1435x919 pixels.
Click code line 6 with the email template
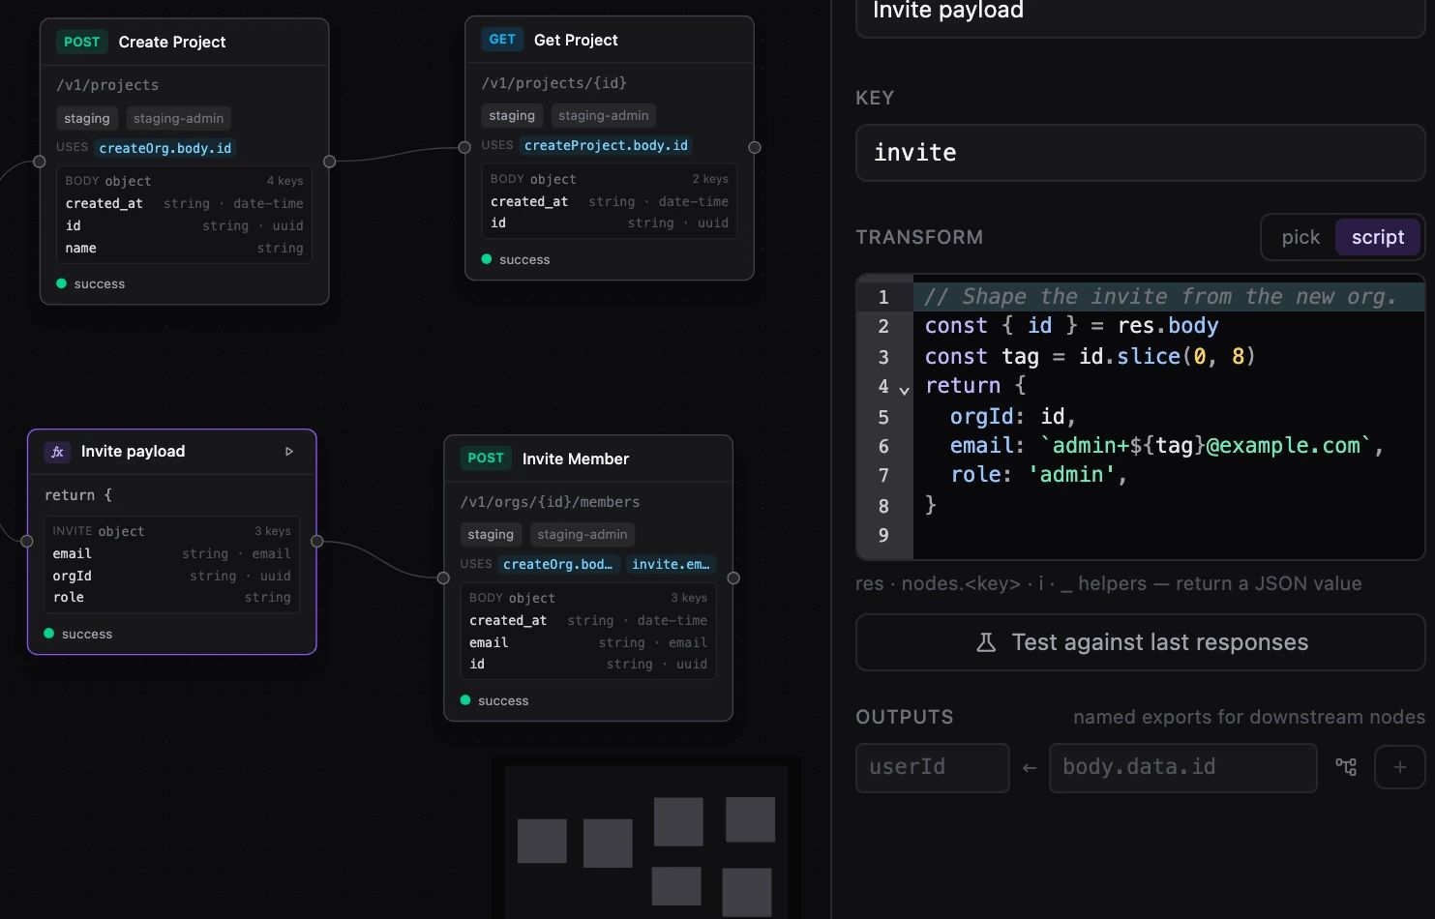click(x=1153, y=445)
